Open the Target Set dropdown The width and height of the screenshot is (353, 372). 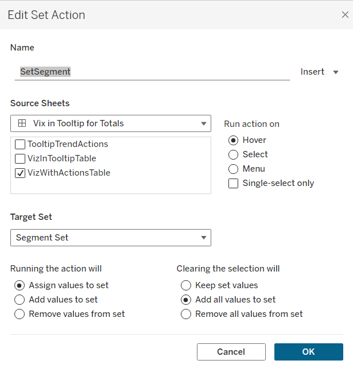point(203,238)
